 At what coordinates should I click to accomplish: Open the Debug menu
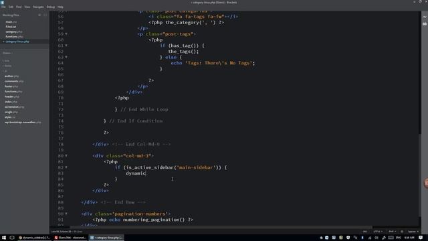(51, 7)
